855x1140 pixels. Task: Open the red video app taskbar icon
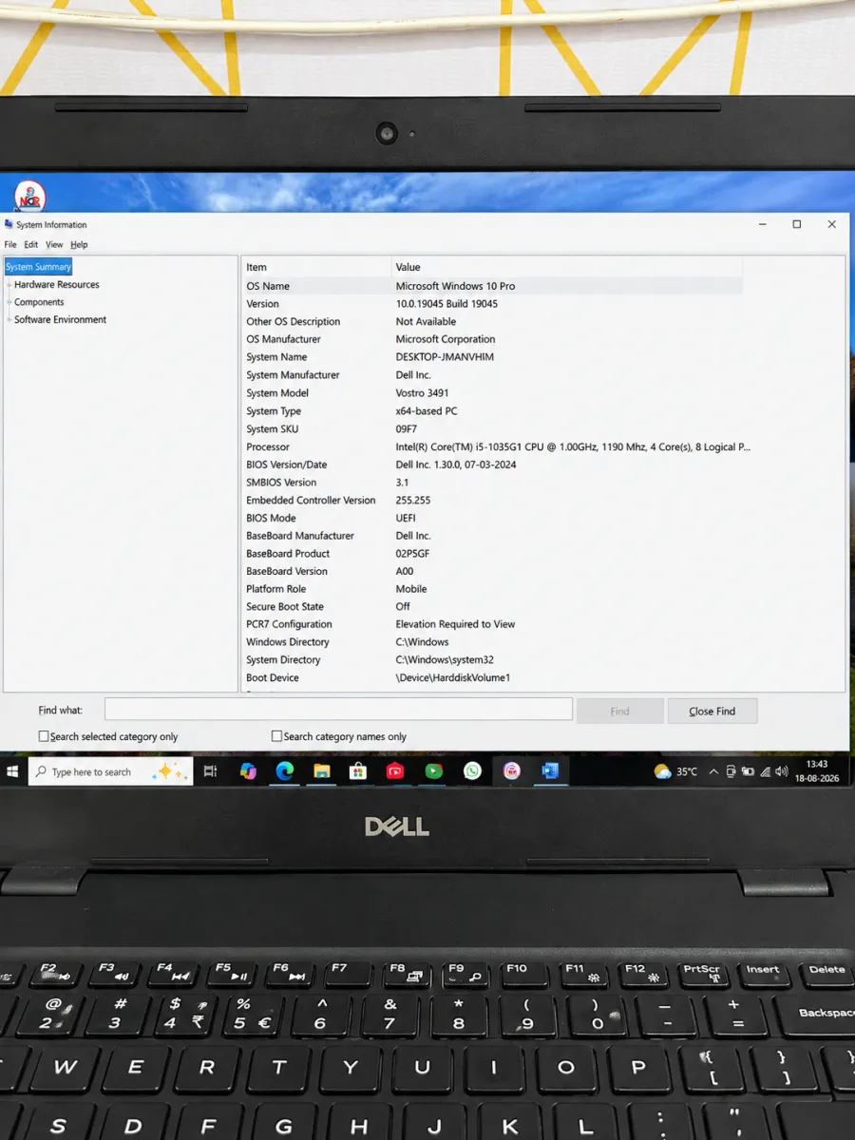[395, 771]
